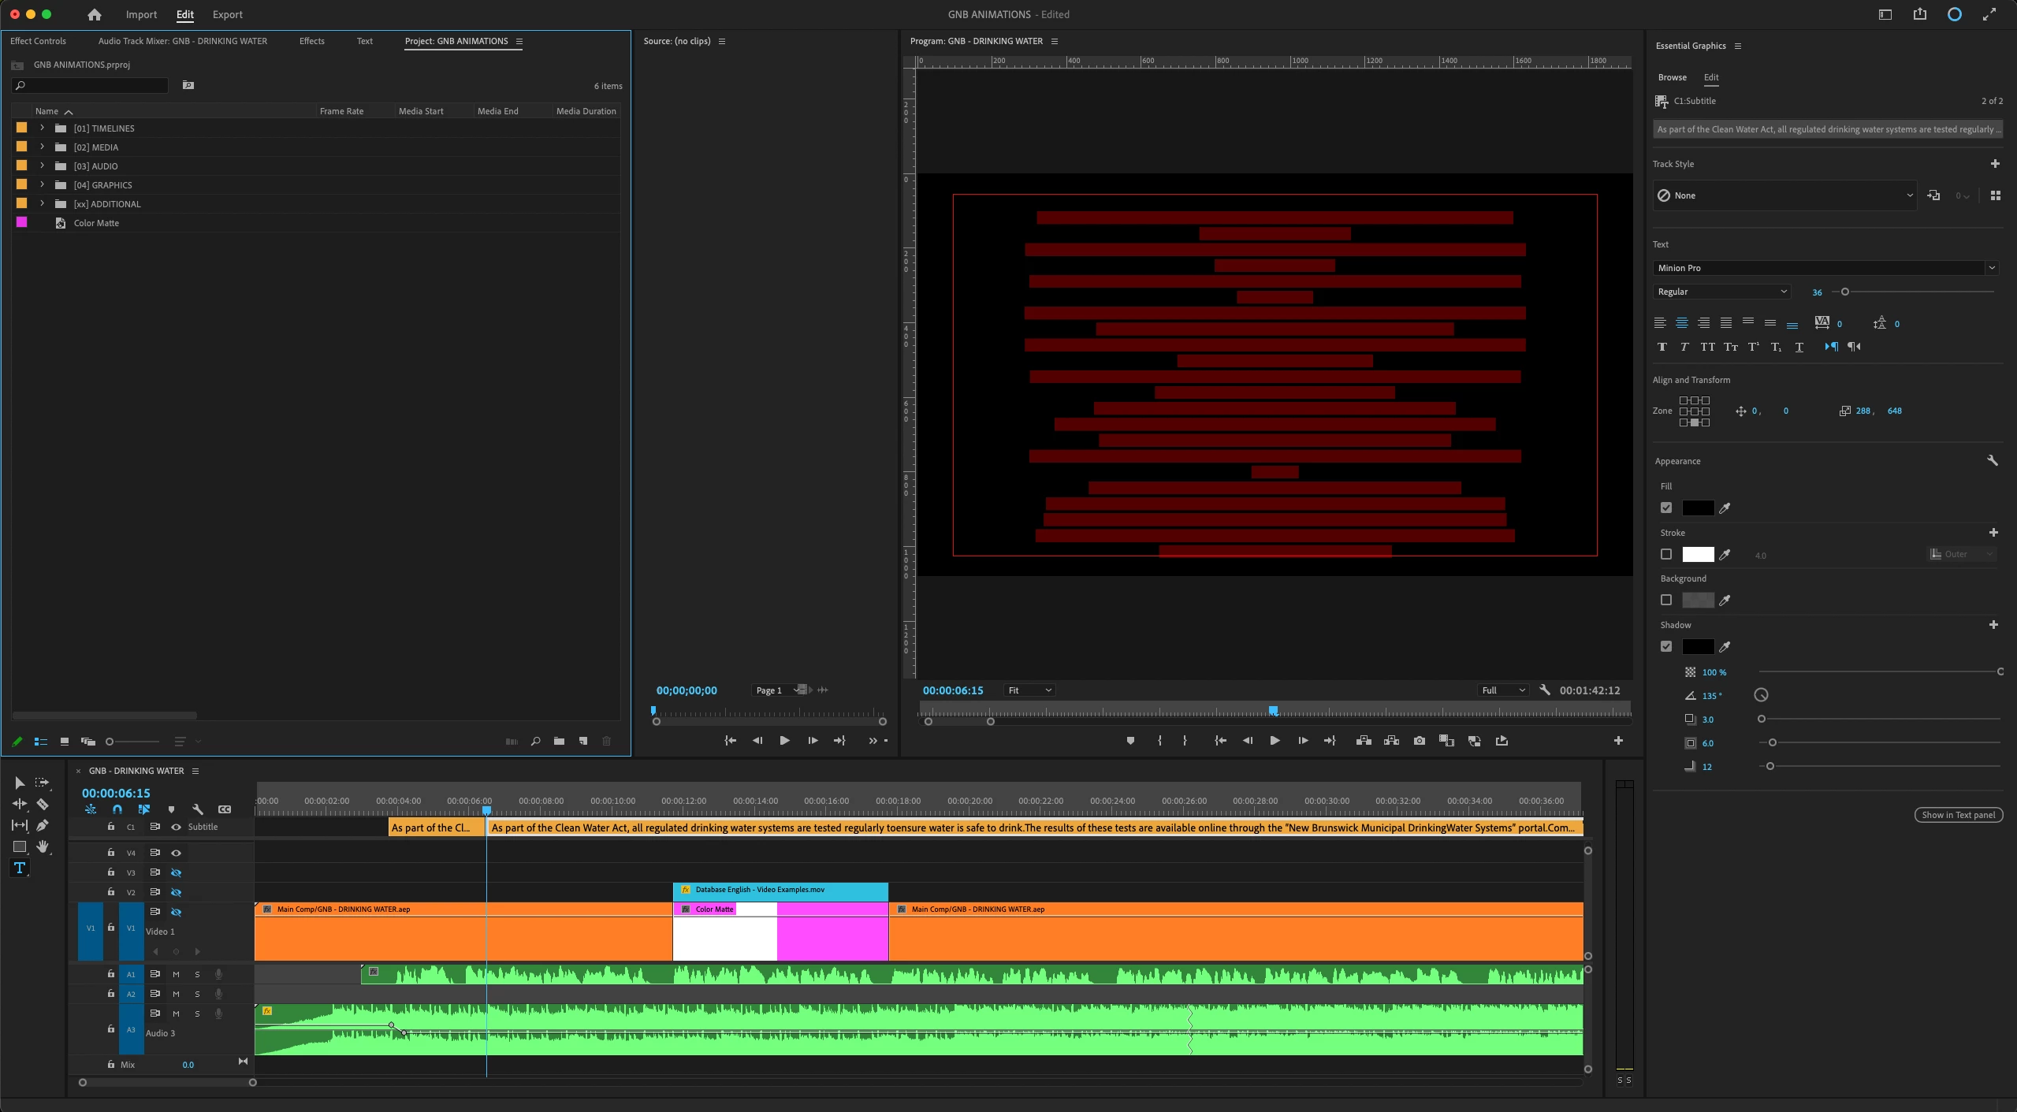Screen dimensions: 2017x1112
Task: Toggle Snap in Timeline magnet icon
Action: pos(117,809)
